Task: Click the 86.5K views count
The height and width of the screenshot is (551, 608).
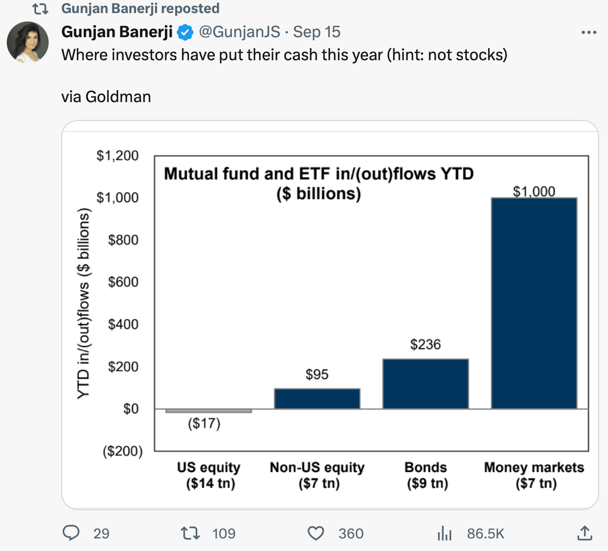Action: (x=485, y=533)
